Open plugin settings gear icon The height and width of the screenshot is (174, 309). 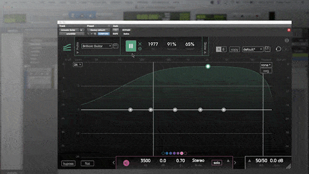tap(287, 40)
